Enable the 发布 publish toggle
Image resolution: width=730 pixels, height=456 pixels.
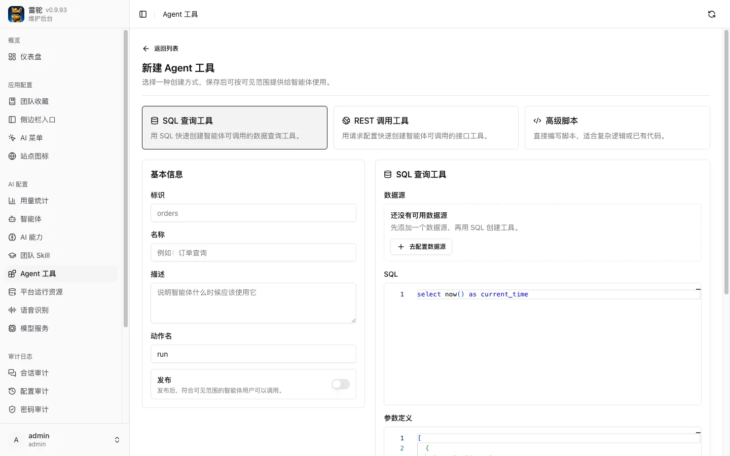341,384
